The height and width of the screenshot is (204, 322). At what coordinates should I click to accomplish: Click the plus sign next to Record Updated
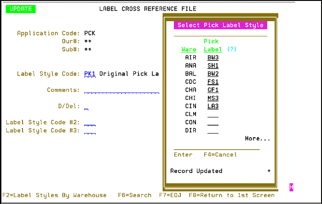(x=268, y=171)
